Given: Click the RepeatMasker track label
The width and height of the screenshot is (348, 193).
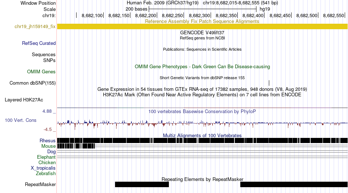Looking at the screenshot, I should (40, 185).
